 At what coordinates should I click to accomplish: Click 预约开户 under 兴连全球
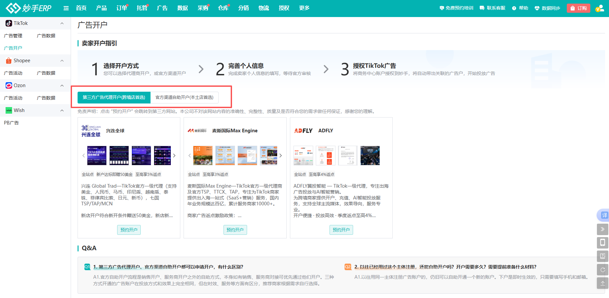(x=129, y=230)
